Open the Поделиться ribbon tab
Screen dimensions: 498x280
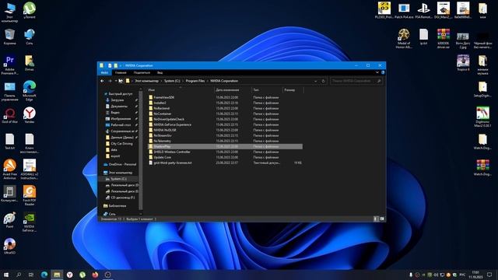tap(142, 72)
